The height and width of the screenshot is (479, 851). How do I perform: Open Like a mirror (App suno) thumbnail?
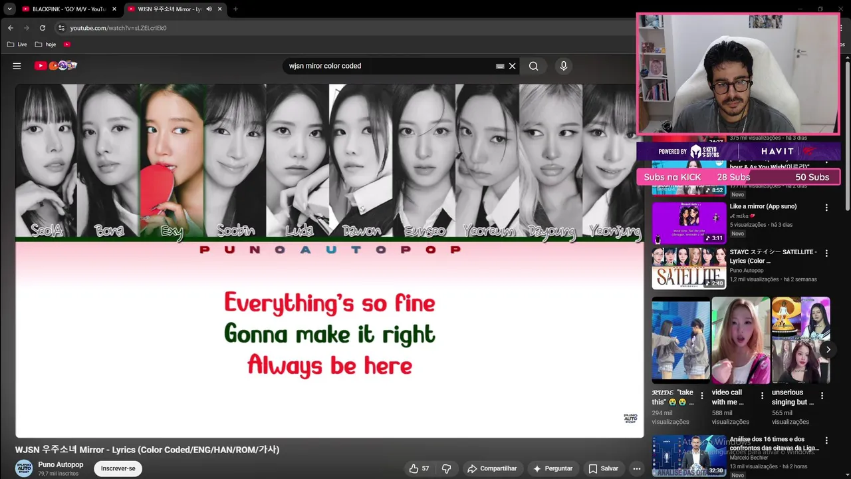pyautogui.click(x=689, y=223)
